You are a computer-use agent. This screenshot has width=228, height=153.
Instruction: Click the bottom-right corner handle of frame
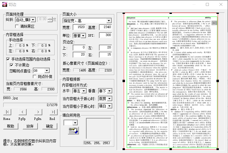pos(218,149)
